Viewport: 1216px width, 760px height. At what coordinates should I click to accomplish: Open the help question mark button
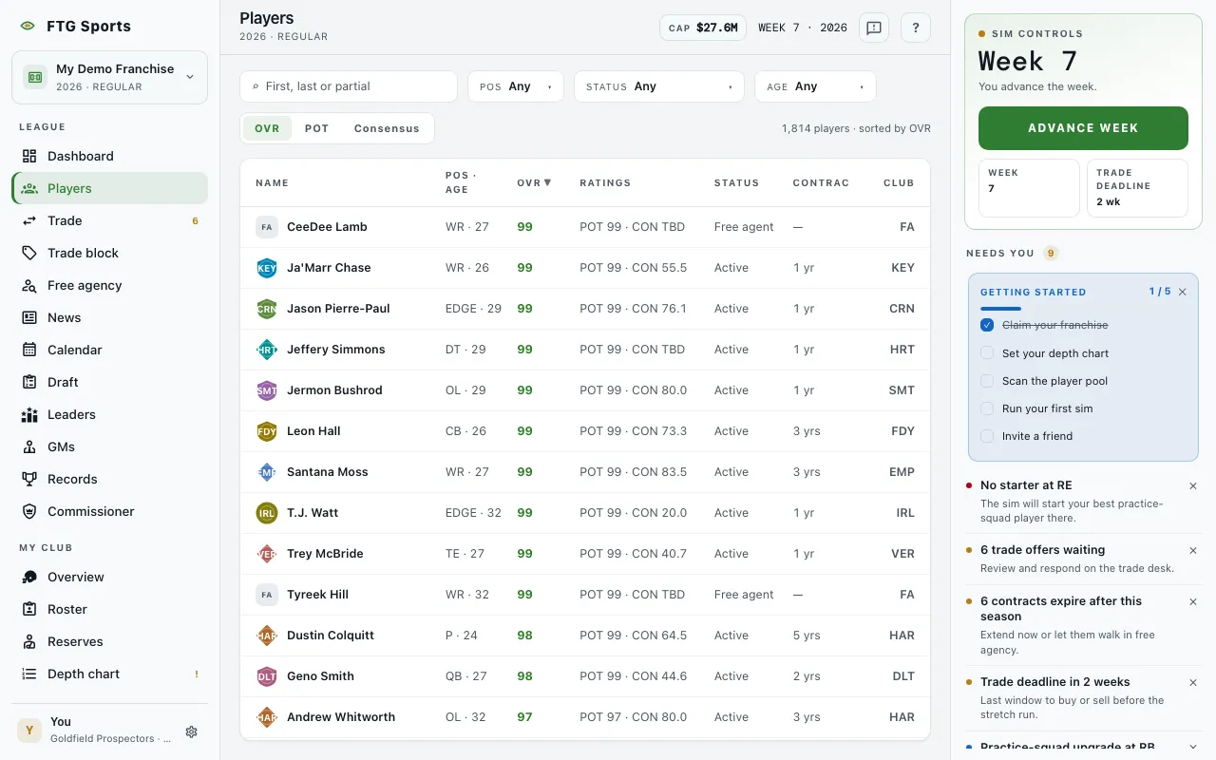916,28
